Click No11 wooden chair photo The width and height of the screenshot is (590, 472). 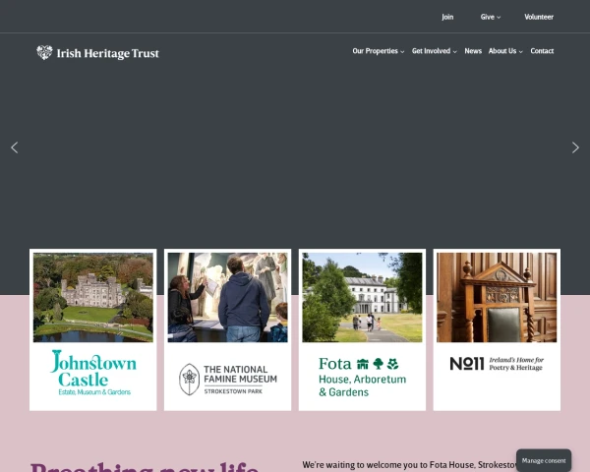(497, 297)
